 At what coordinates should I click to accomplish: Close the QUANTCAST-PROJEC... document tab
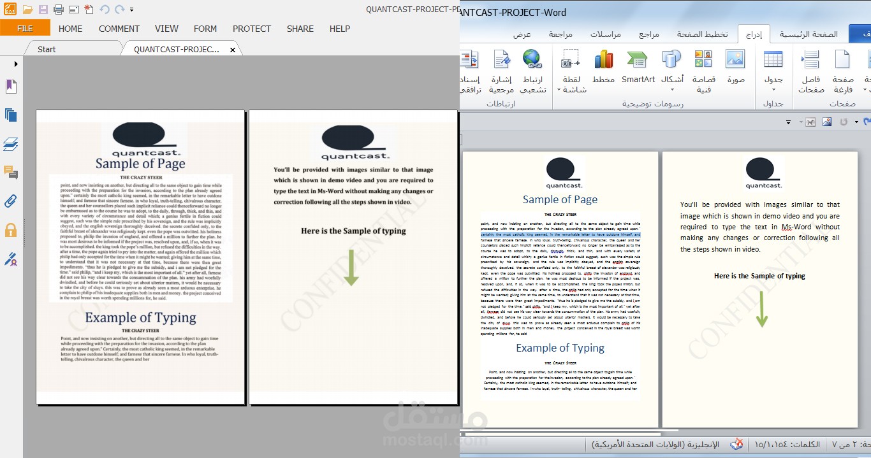click(x=233, y=50)
